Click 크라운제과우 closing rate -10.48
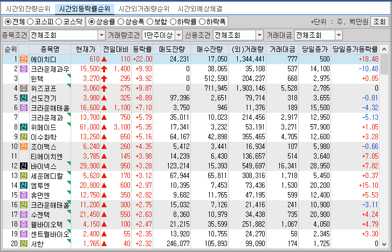 [x=368, y=69]
